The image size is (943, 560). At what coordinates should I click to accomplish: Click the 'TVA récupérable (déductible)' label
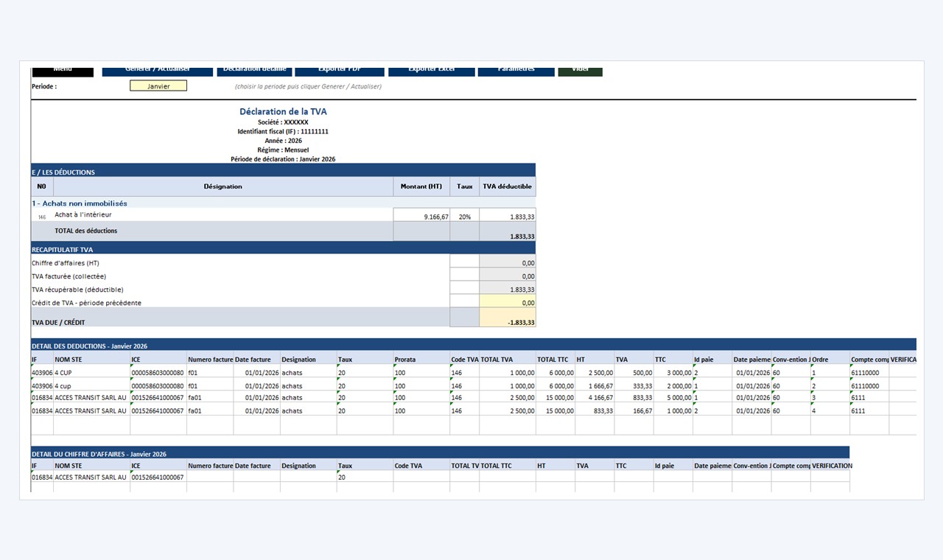77,290
